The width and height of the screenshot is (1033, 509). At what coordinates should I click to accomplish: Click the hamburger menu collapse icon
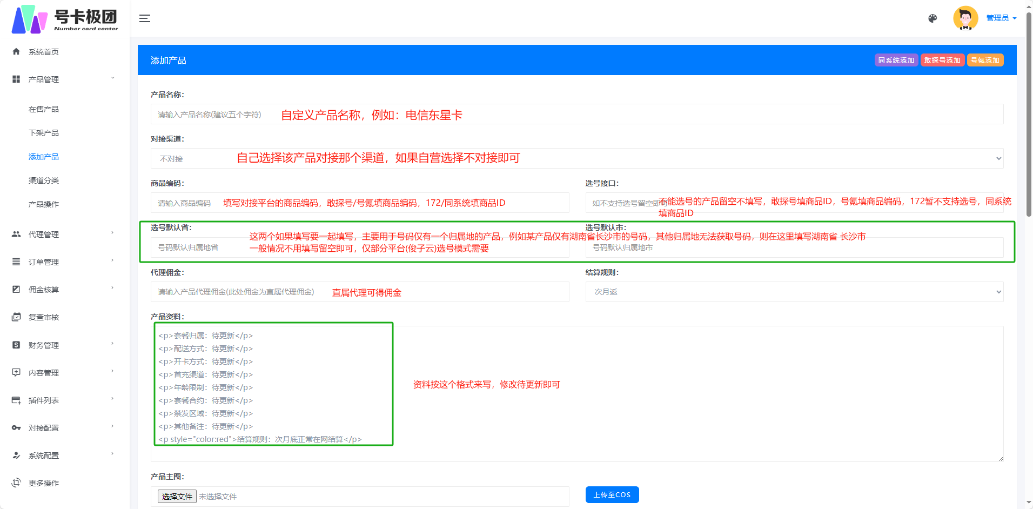click(144, 18)
